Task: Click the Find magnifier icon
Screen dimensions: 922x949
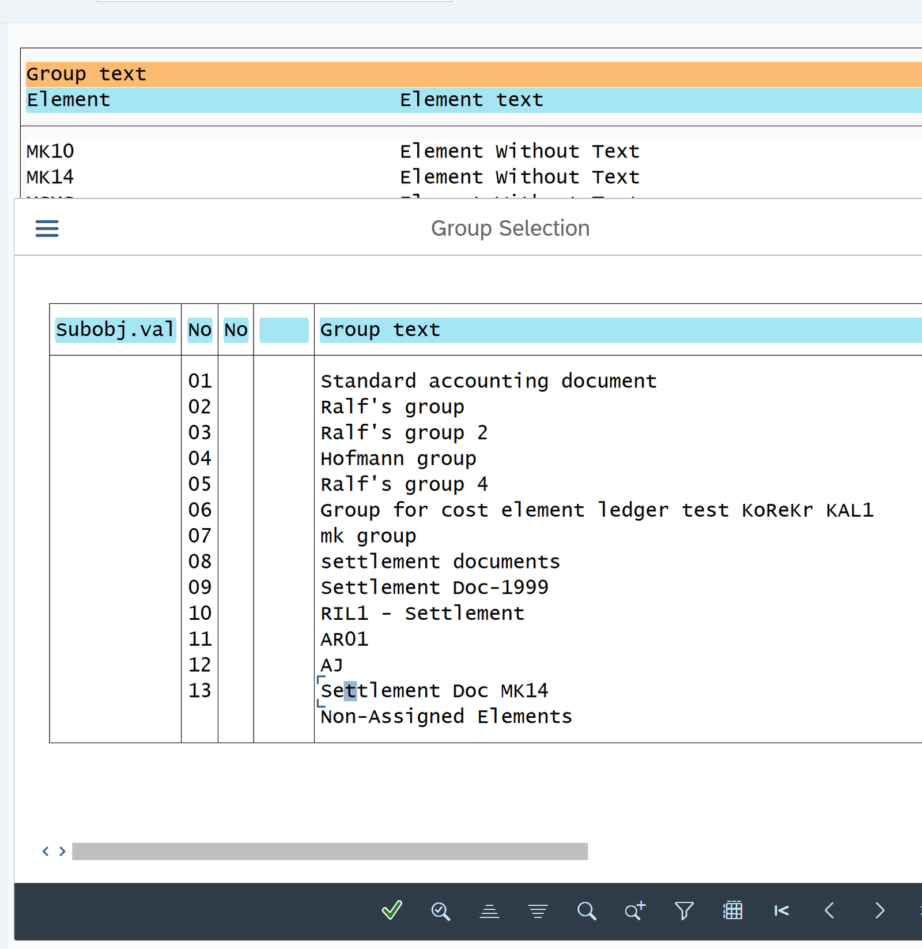Action: [586, 911]
